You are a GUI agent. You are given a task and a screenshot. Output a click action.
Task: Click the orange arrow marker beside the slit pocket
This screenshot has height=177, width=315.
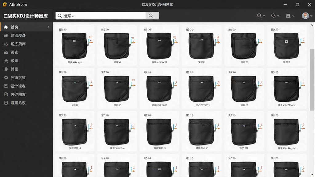[x=134, y=42]
